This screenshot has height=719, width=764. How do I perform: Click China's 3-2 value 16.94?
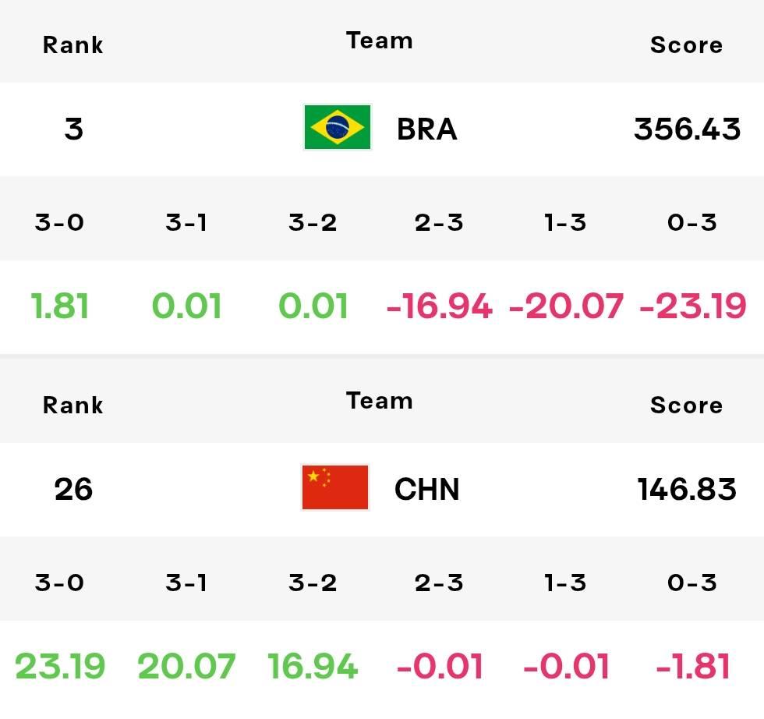(x=313, y=666)
